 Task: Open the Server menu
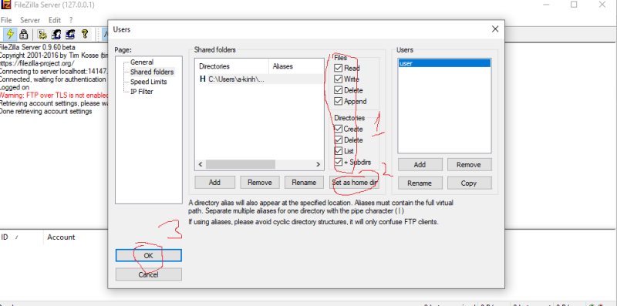(30, 20)
